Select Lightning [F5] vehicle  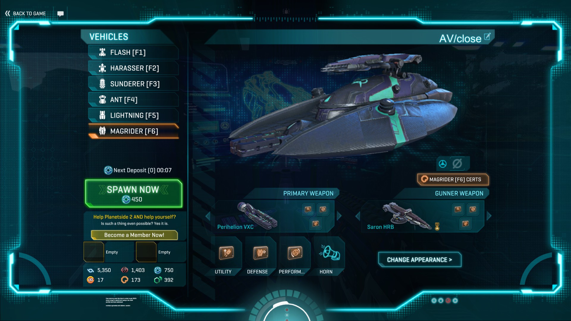[134, 115]
